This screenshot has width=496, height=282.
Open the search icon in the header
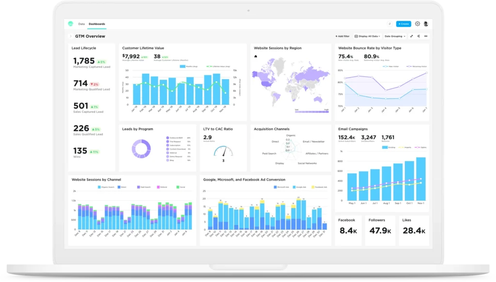click(x=390, y=24)
